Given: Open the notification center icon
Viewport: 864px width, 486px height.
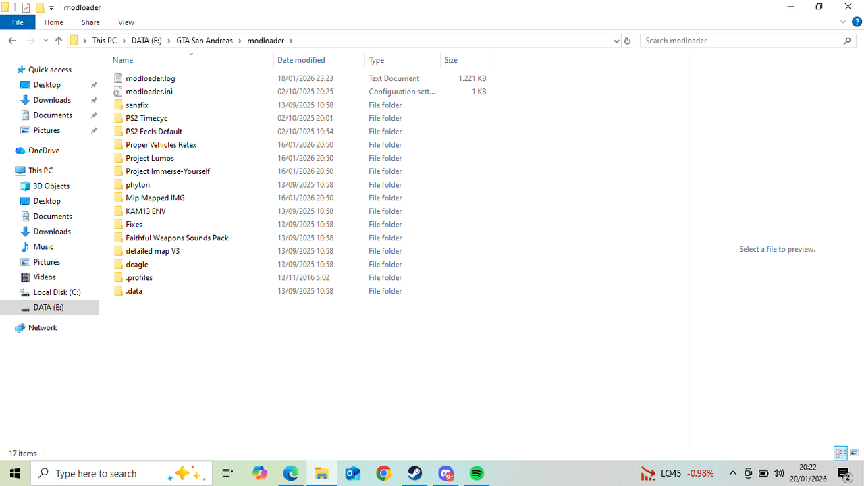Looking at the screenshot, I should [844, 473].
